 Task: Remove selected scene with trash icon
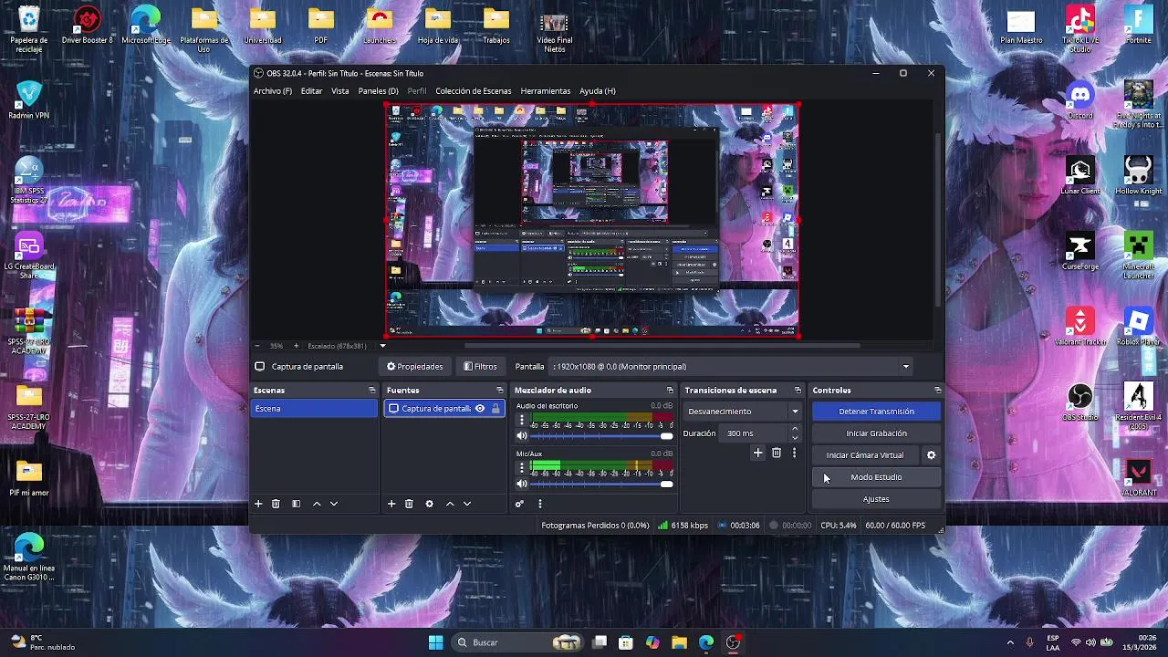tap(276, 504)
